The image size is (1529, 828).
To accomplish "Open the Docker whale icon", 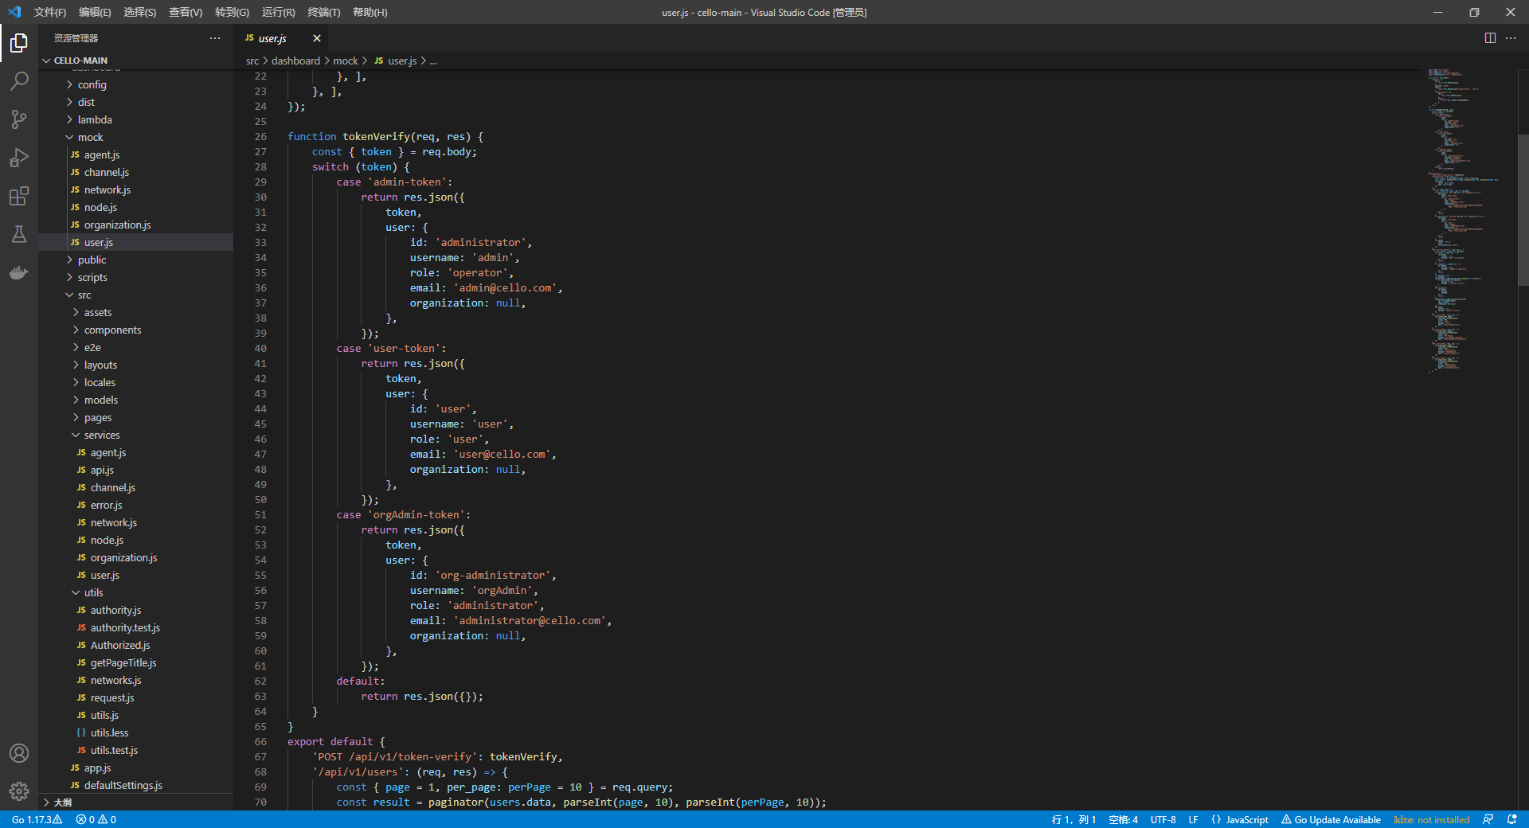I will click(x=19, y=272).
